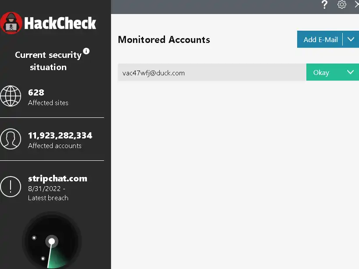This screenshot has width=359, height=269.
Task: Click the Current security situation heading
Action: point(48,61)
